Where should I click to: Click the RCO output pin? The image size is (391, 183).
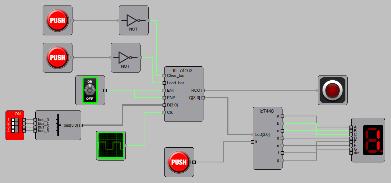(x=203, y=90)
